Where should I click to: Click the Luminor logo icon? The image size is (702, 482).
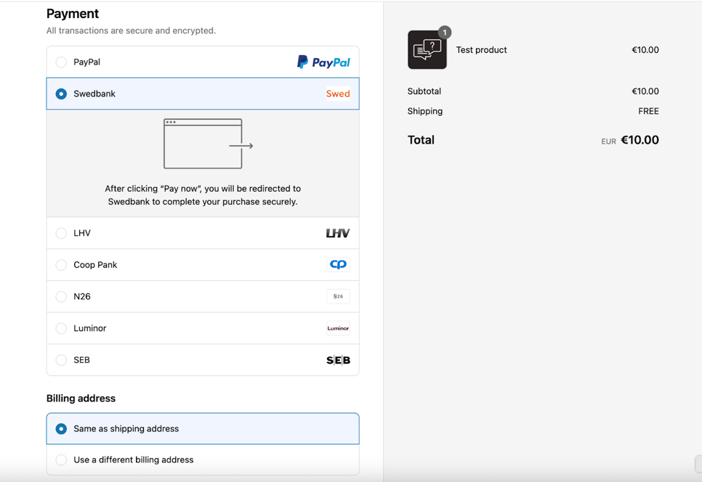[338, 328]
